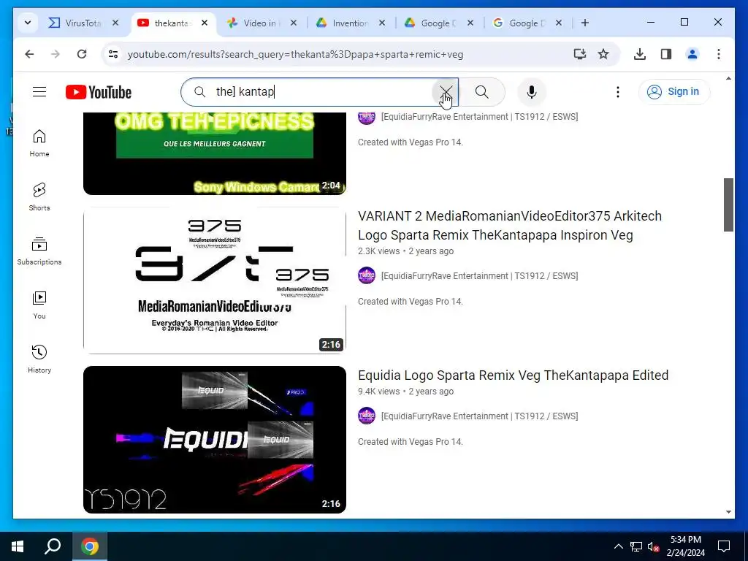The image size is (748, 561).
Task: Sign in to YouTube
Action: [x=673, y=91]
